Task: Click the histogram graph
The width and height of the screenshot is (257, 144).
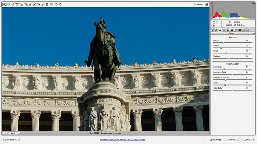Action: pyautogui.click(x=233, y=11)
